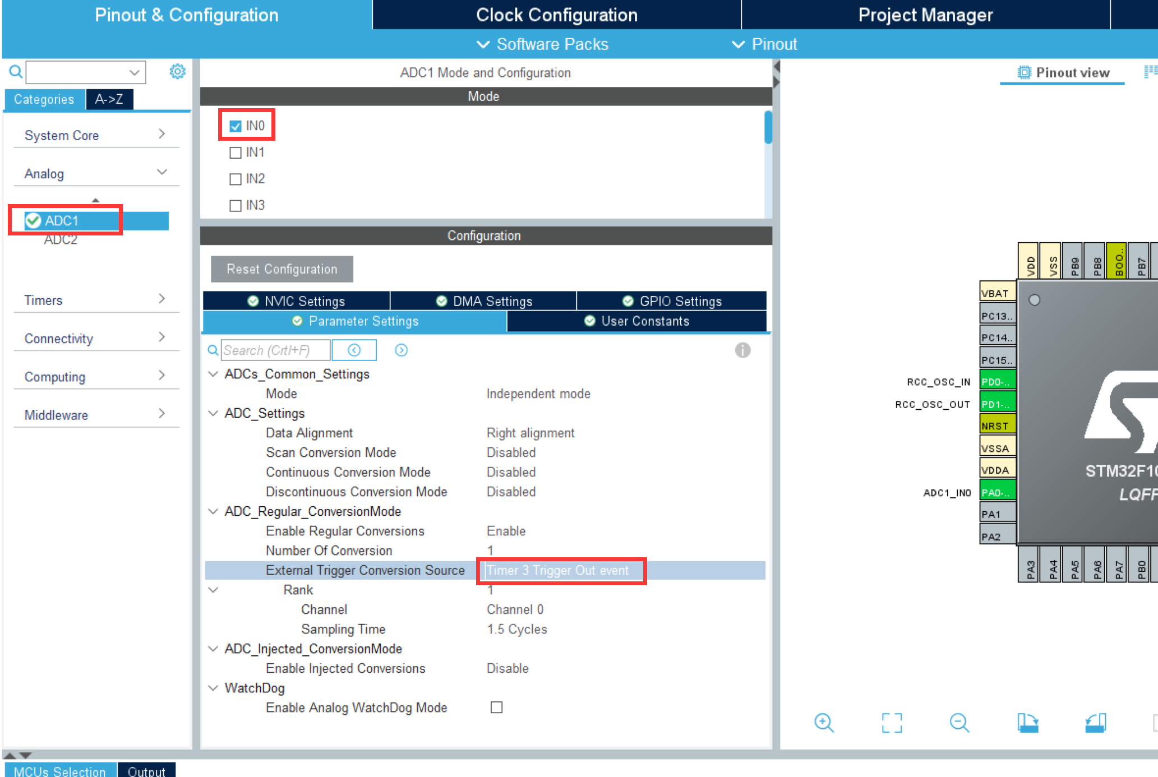Viewport: 1158px width, 777px height.
Task: Click the fit-to-screen frame icon
Action: 892,723
